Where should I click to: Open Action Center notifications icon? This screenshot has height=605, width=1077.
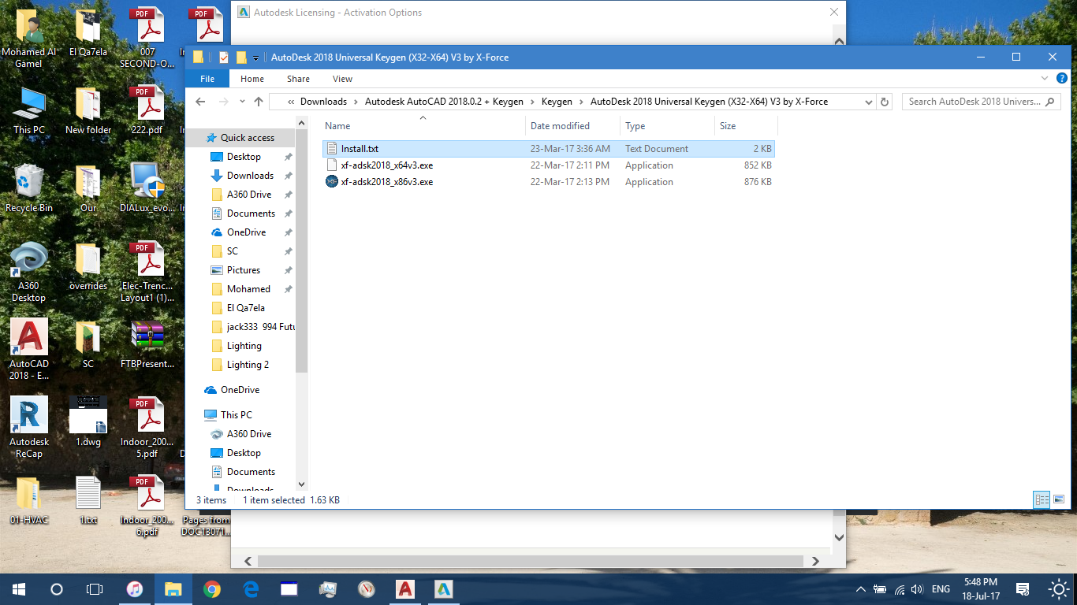click(x=1023, y=589)
